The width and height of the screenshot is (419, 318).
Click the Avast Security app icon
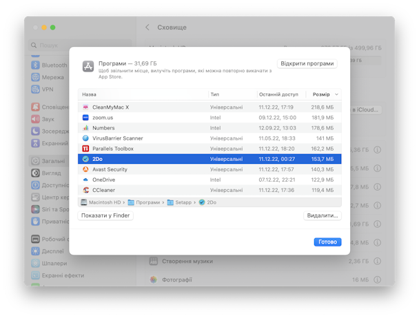pyautogui.click(x=85, y=169)
